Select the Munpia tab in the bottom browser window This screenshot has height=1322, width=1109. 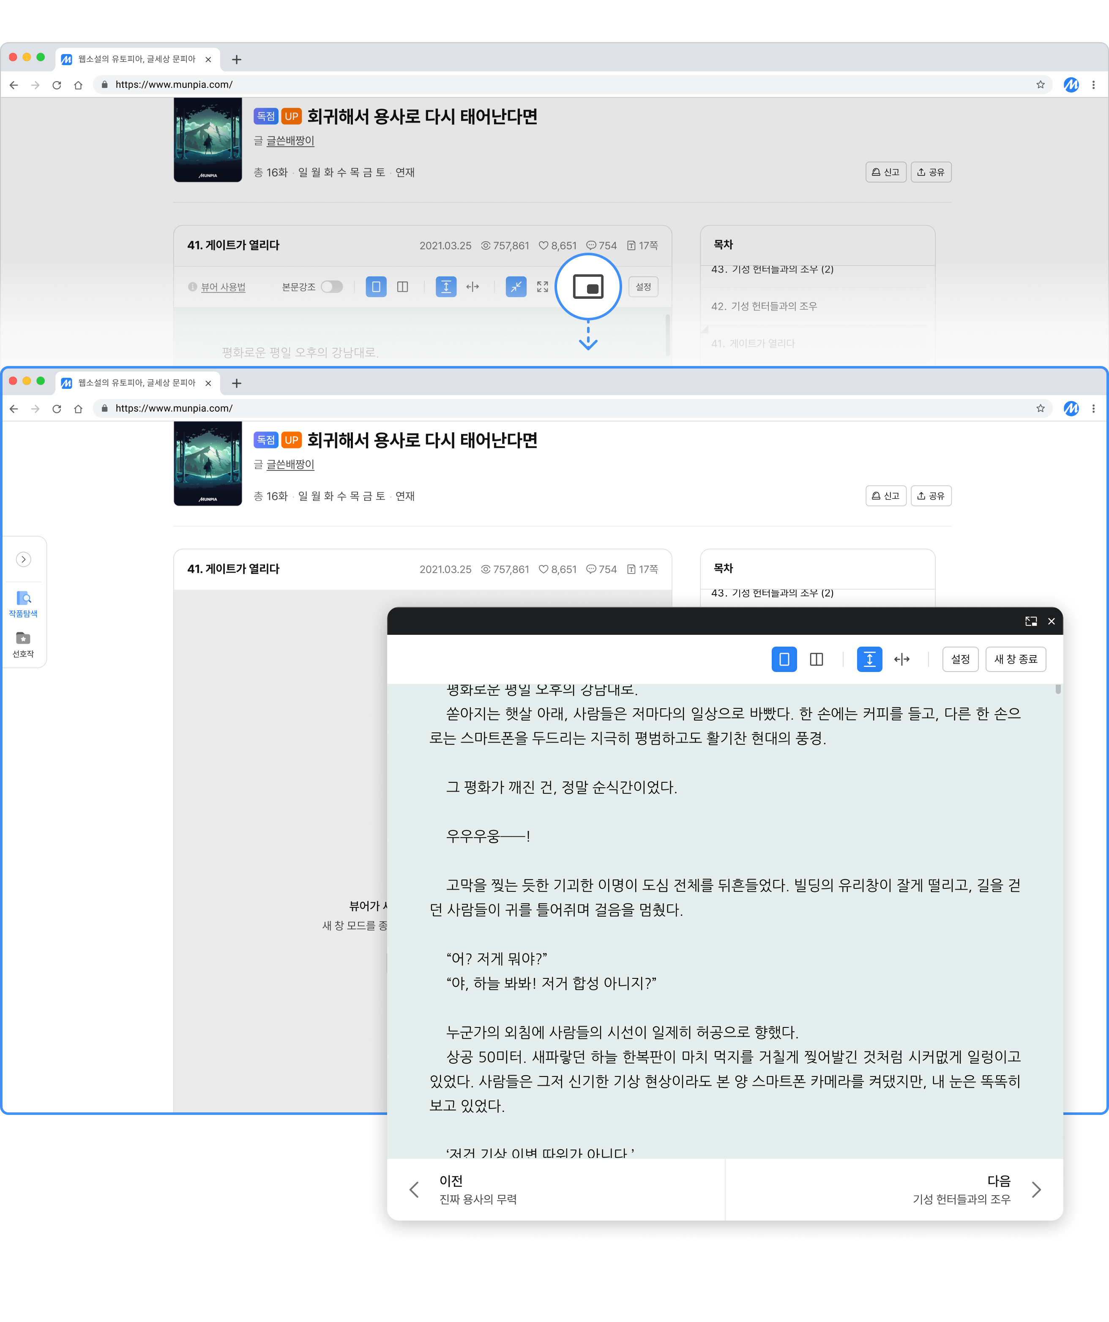click(137, 383)
